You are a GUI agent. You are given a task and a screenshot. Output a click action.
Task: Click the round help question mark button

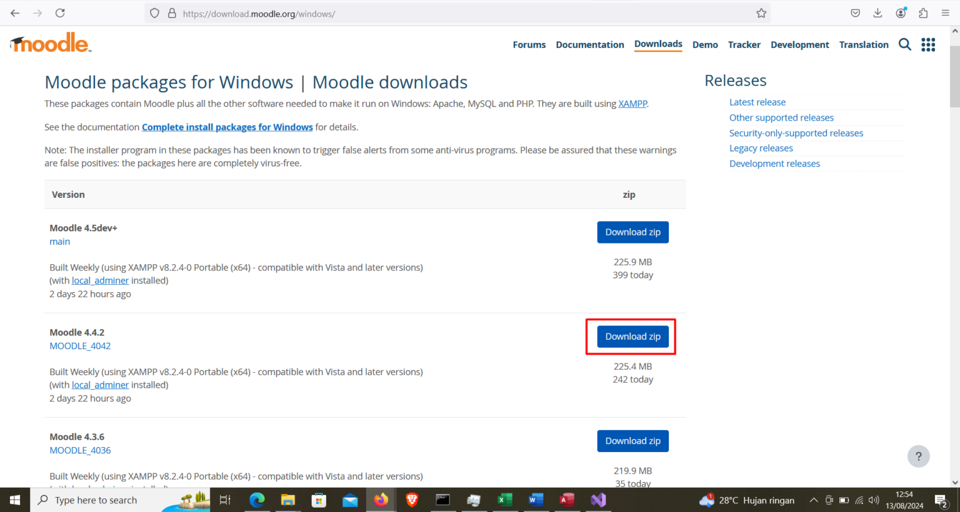918,456
